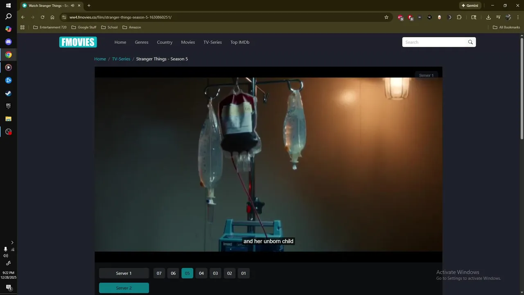Viewport: 524px width, 295px height.
Task: Click the video player to pause
Action: pos(268,164)
